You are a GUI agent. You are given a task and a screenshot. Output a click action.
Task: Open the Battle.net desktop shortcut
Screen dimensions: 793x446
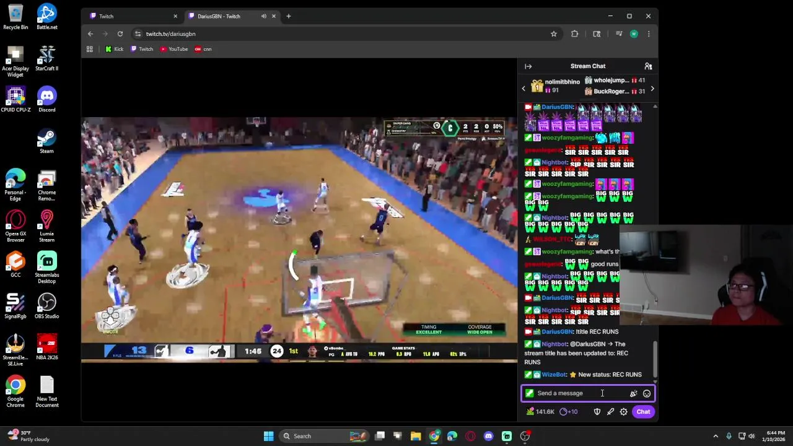[47, 17]
